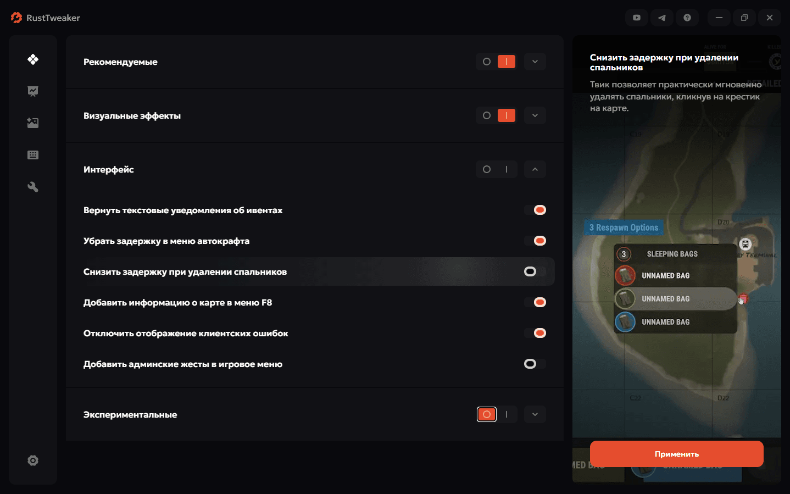Enable 'Снизить задержку при удалении спальников' toggle
Screen dimensions: 790x494
[534, 271]
